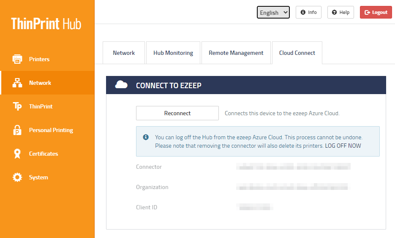Click the Client ID label
Image resolution: width=395 pixels, height=238 pixels.
(147, 207)
